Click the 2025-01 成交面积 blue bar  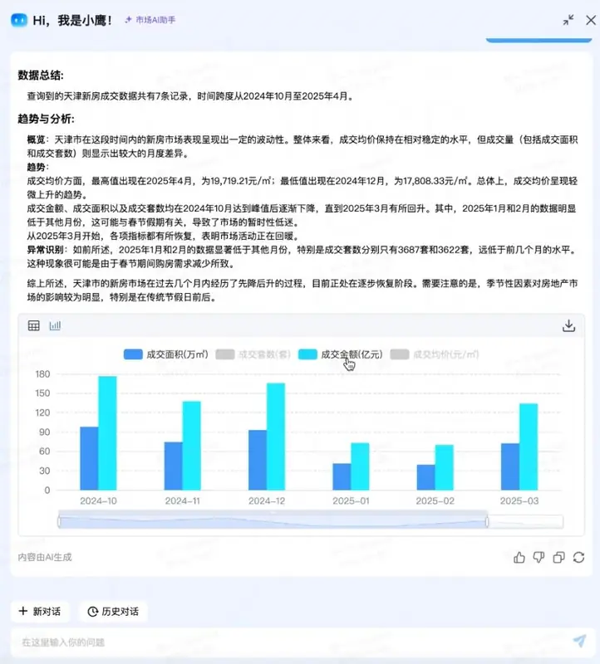342,476
